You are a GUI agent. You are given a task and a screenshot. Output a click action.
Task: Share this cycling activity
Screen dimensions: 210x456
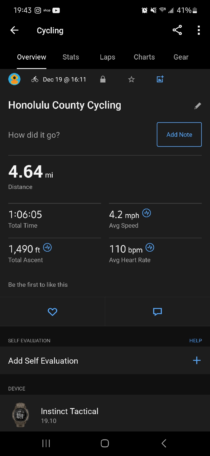coord(177,30)
